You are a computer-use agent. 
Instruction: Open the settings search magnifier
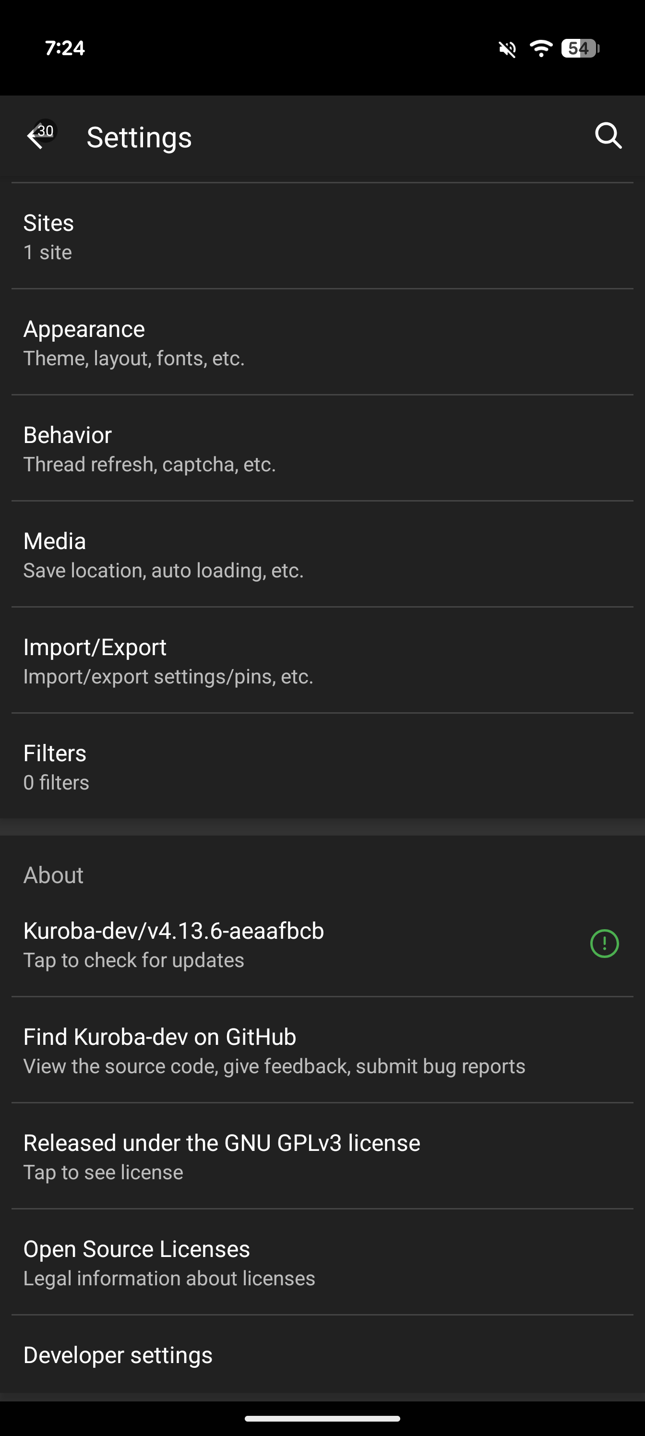click(x=608, y=136)
